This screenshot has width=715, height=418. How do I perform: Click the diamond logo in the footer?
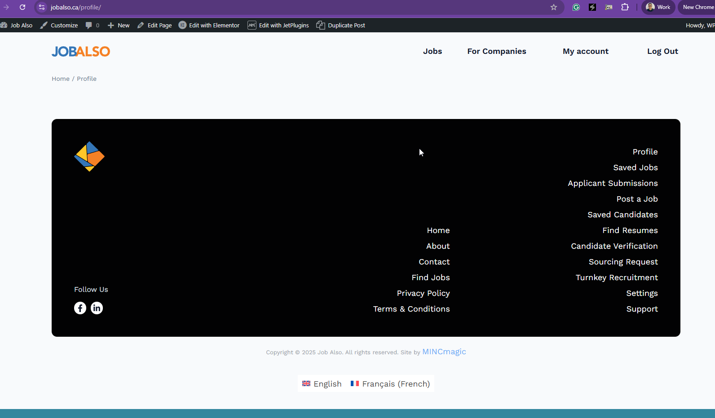(89, 156)
